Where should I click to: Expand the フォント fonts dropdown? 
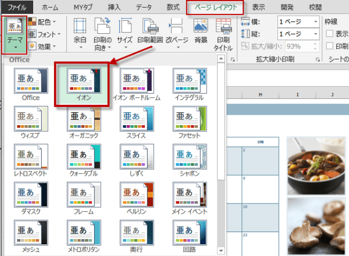point(45,34)
